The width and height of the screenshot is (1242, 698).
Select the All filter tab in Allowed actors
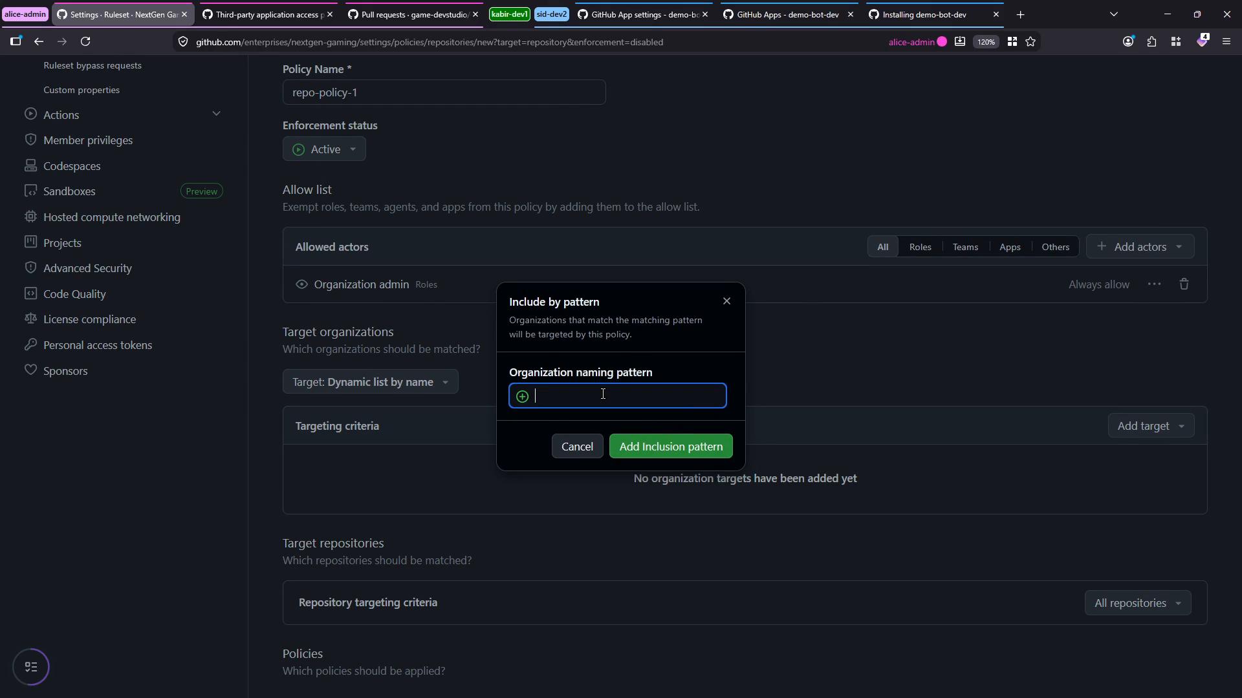tap(882, 247)
